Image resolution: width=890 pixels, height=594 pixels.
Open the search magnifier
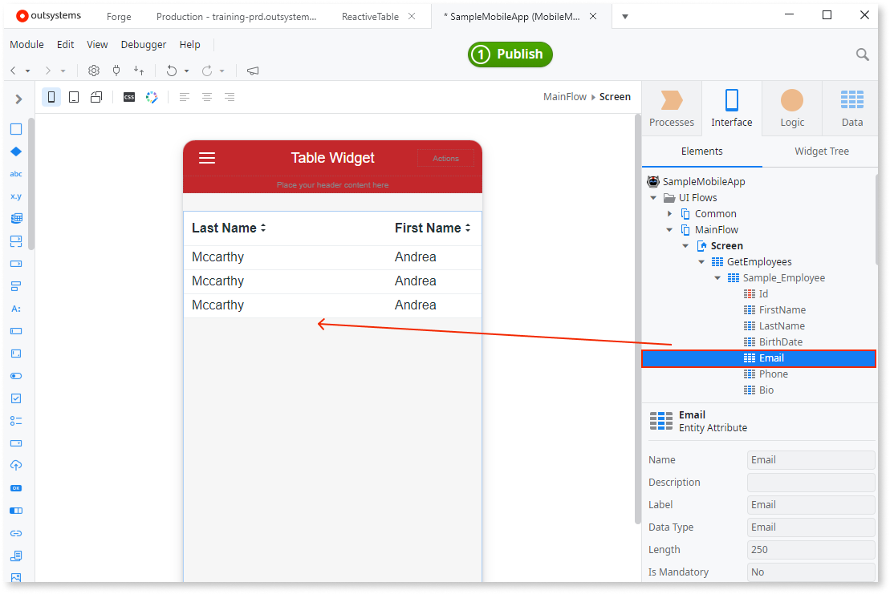tap(862, 55)
